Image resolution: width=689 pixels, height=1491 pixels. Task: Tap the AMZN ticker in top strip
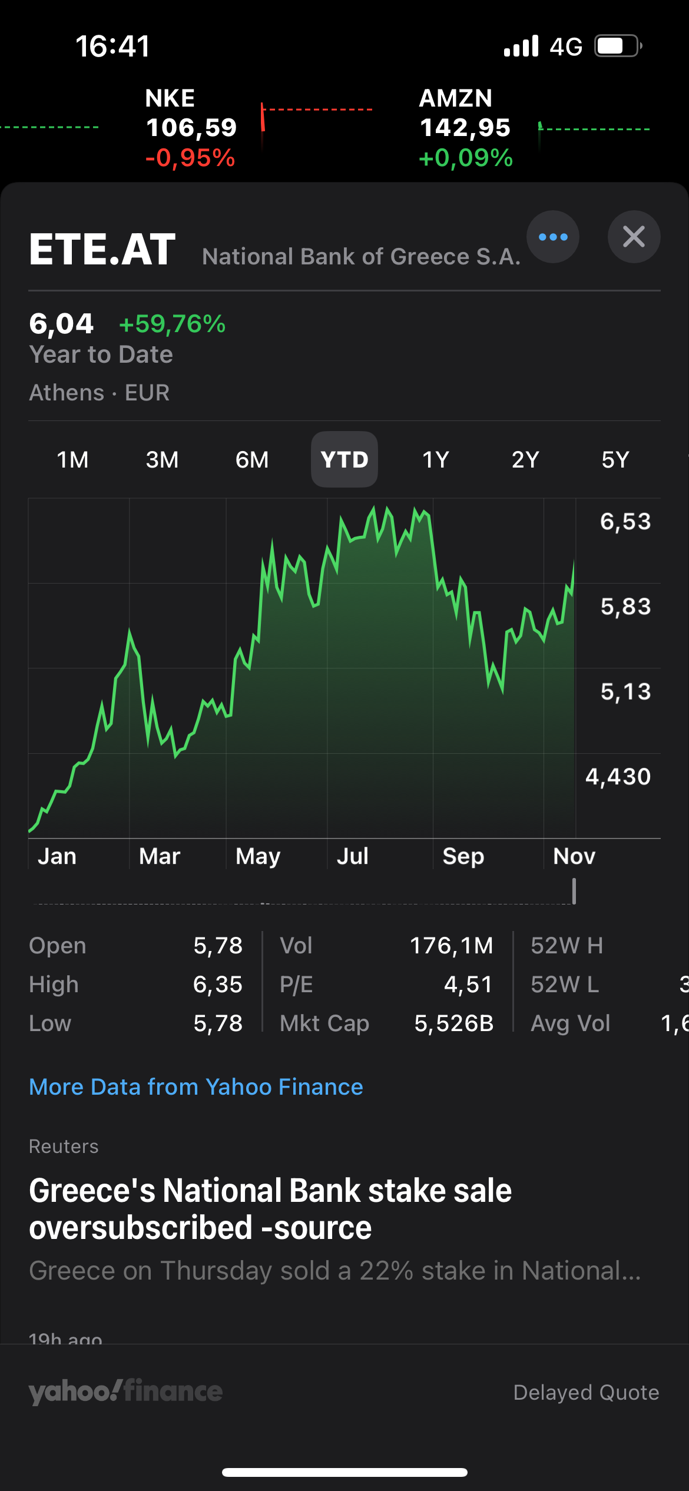(465, 127)
